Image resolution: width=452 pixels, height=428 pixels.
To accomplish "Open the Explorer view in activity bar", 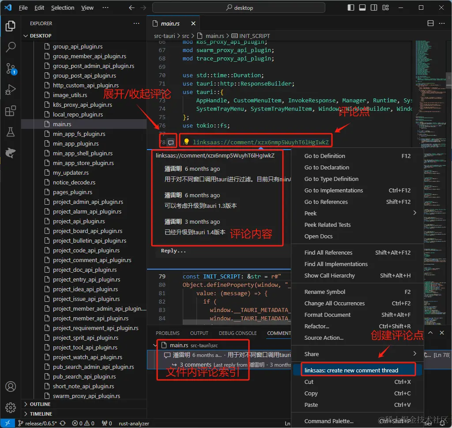I will pyautogui.click(x=11, y=26).
